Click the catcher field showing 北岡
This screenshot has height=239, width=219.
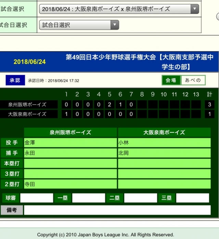tap(164, 153)
